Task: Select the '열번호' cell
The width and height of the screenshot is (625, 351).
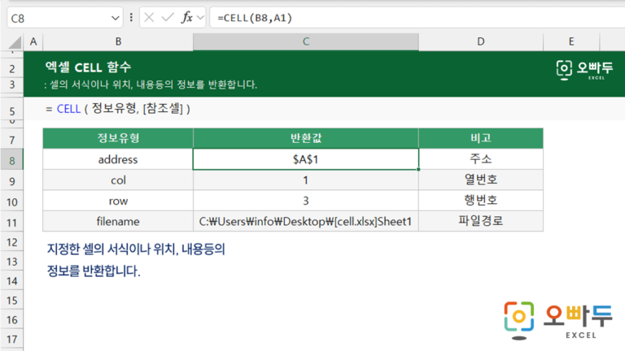Action: tap(481, 180)
